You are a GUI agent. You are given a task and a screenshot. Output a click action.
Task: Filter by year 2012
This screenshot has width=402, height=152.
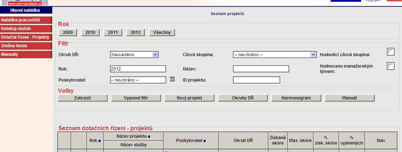136,33
